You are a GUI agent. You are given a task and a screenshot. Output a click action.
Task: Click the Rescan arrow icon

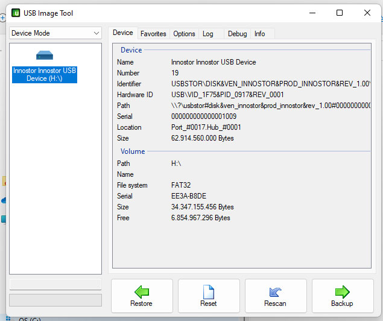[275, 292]
